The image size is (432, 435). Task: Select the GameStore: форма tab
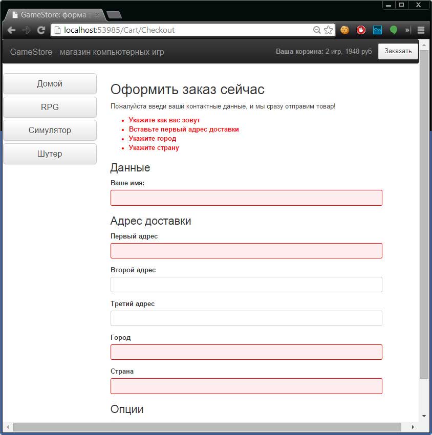54,15
